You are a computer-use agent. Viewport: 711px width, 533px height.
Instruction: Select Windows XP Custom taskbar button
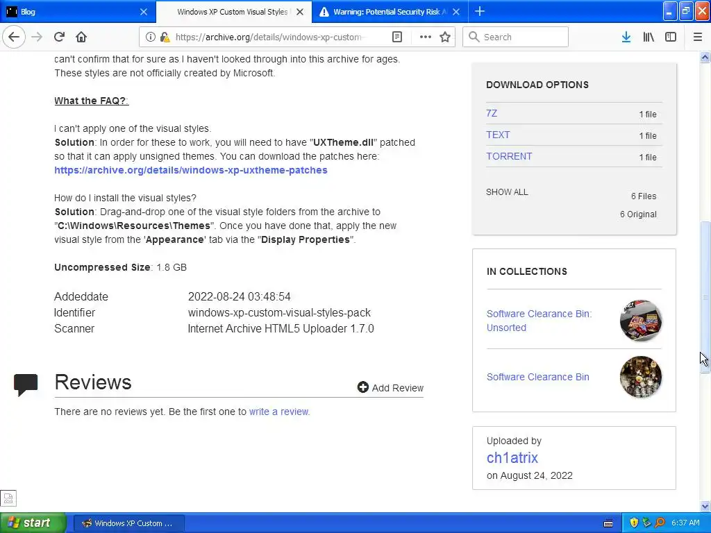click(x=128, y=523)
